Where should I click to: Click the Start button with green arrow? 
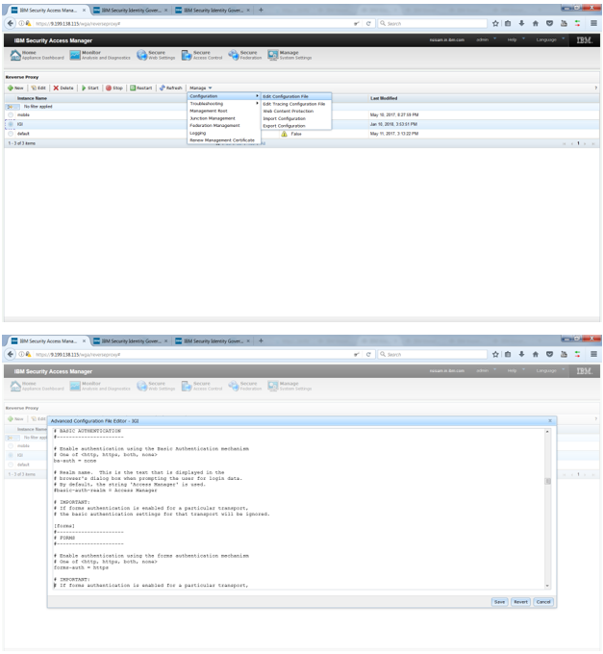pyautogui.click(x=90, y=88)
